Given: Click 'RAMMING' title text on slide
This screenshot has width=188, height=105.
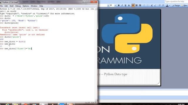Looking at the screenshot, I should tap(120, 60).
